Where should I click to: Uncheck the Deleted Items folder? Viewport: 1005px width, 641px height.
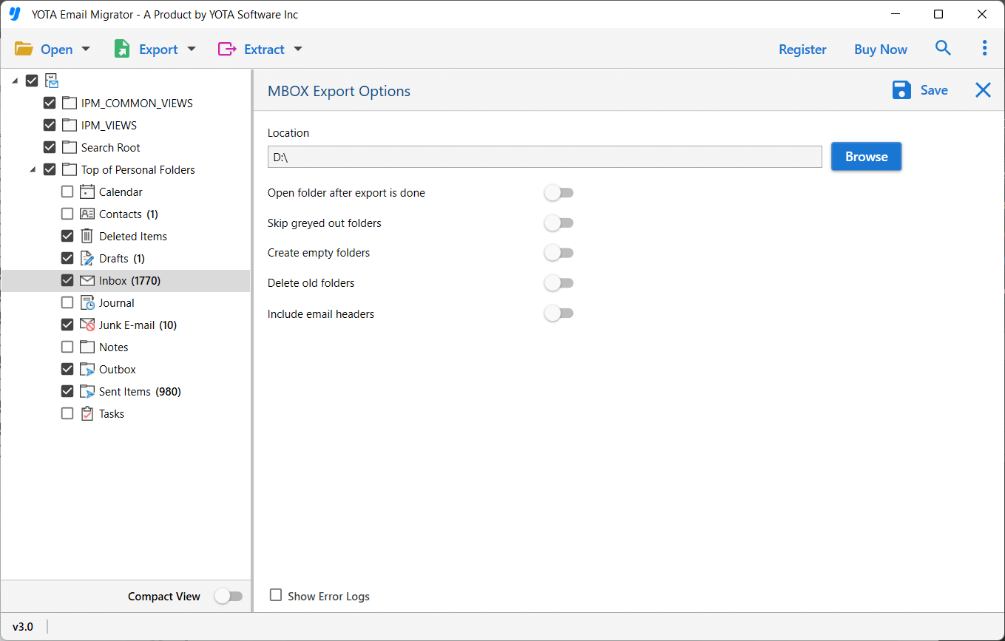point(67,236)
